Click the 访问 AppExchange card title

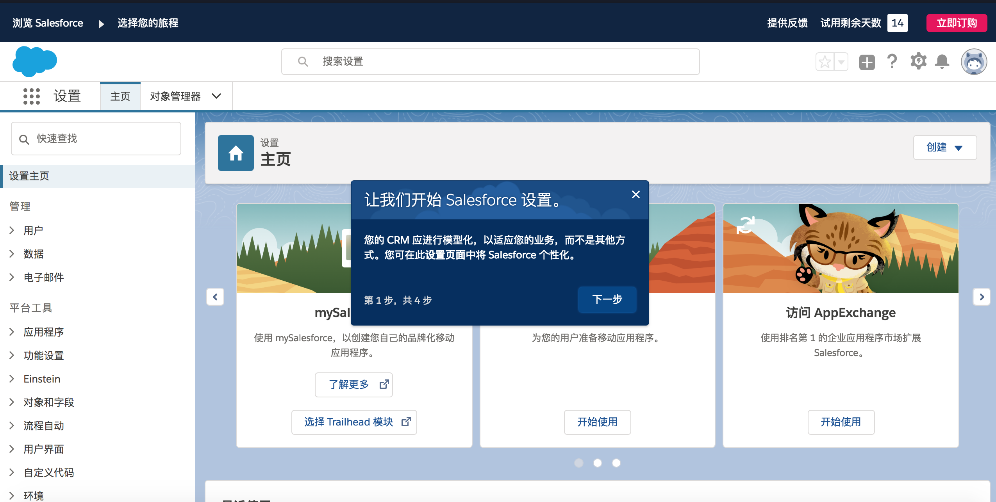tap(841, 313)
